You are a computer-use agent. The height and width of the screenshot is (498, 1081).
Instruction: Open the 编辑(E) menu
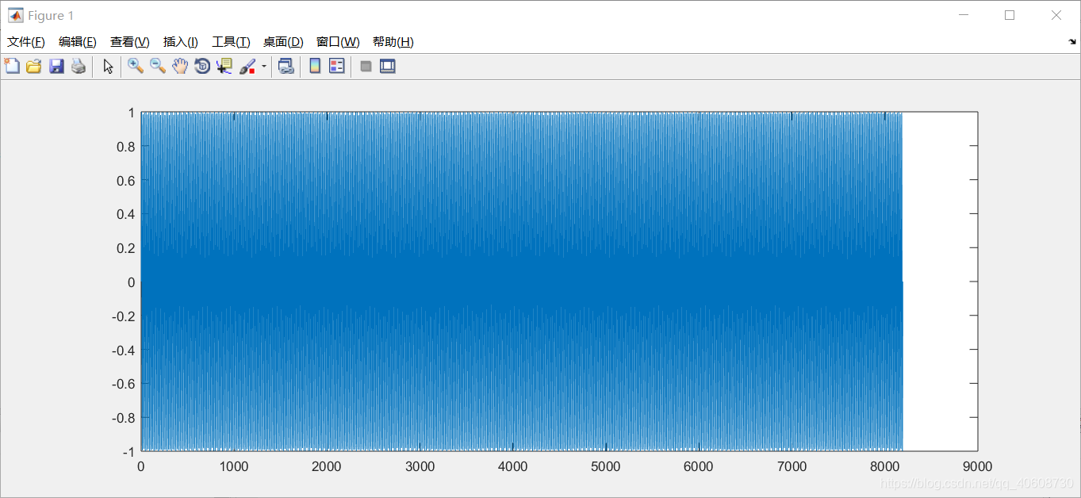click(x=78, y=42)
